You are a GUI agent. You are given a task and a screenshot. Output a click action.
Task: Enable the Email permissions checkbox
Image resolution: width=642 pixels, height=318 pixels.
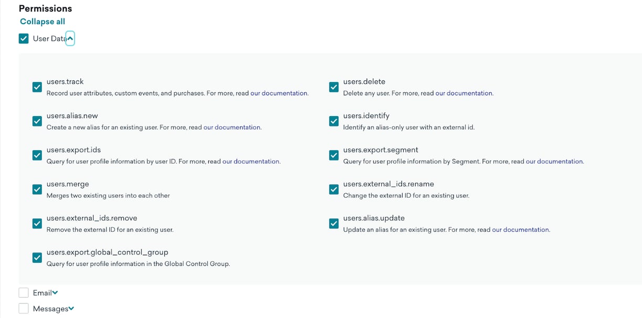[24, 293]
